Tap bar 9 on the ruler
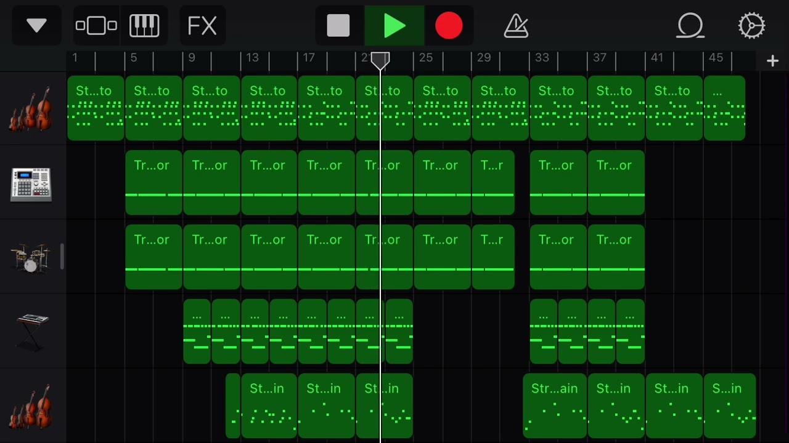Screen dimensions: 789x443 coord(192,58)
